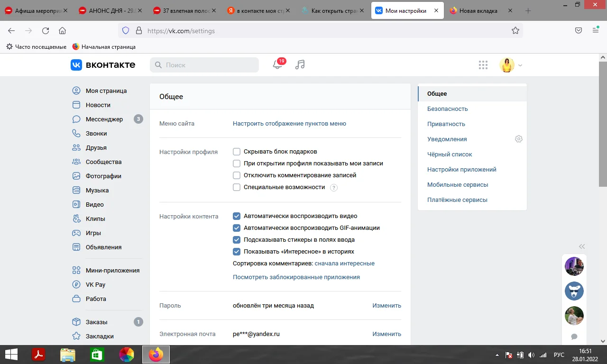
Task: Launch Excel from the Windows taskbar
Action: pos(97,354)
